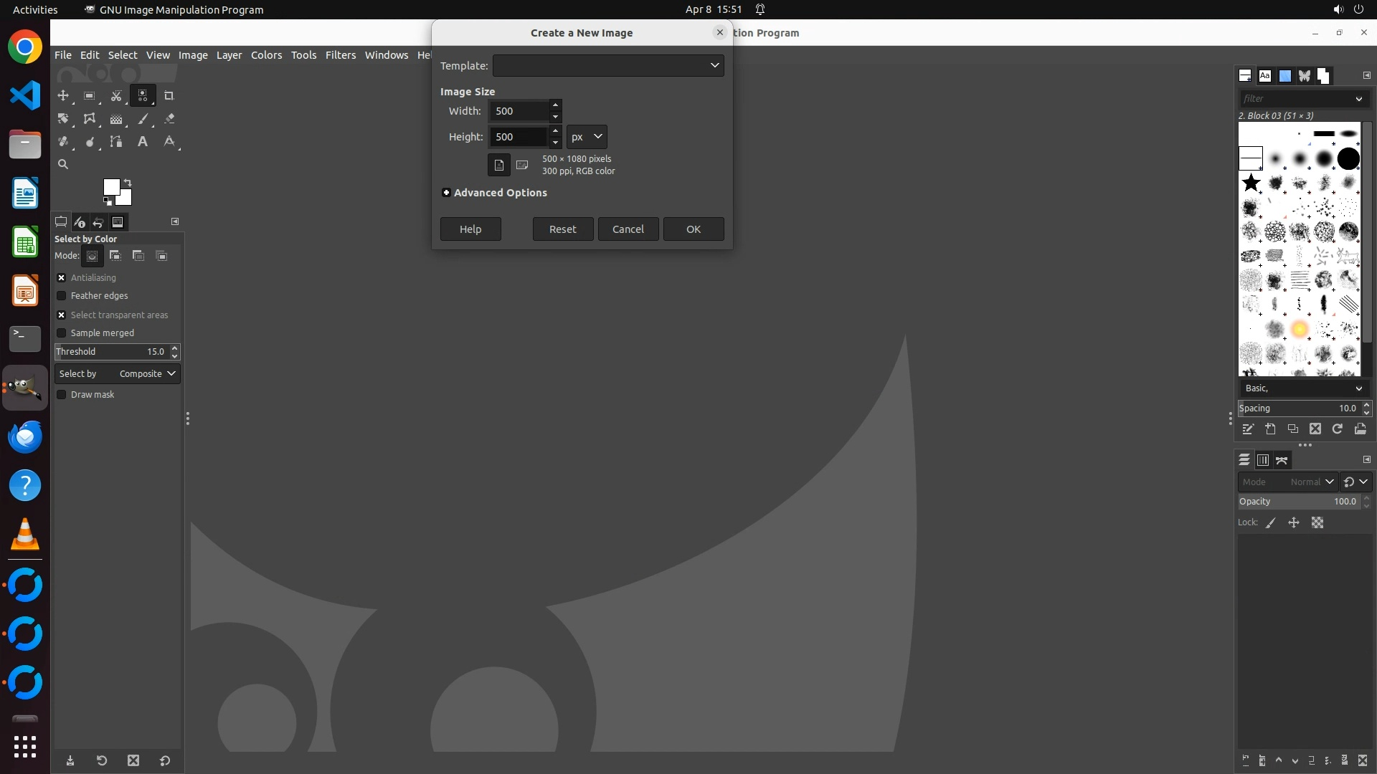Viewport: 1377px width, 774px height.
Task: Select the Crop tool
Action: [x=169, y=96]
